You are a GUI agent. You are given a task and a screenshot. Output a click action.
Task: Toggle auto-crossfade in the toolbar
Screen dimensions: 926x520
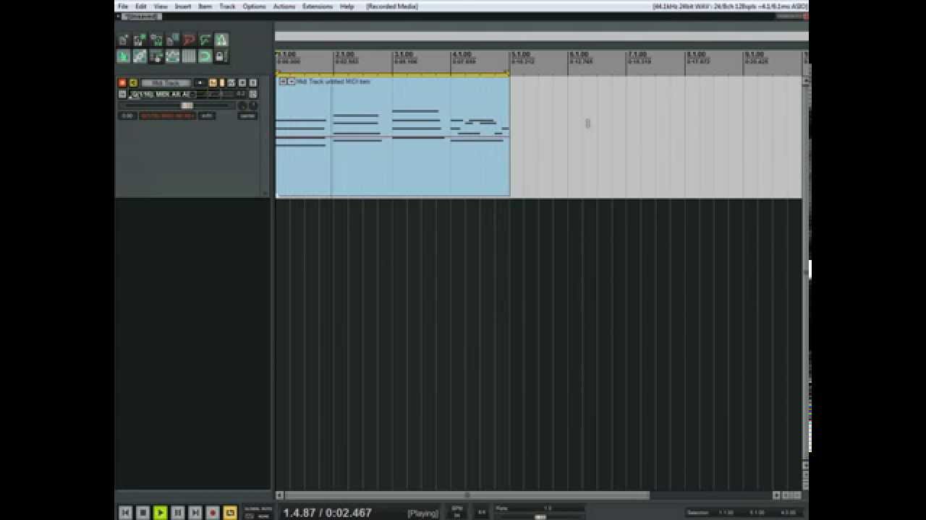pos(123,56)
